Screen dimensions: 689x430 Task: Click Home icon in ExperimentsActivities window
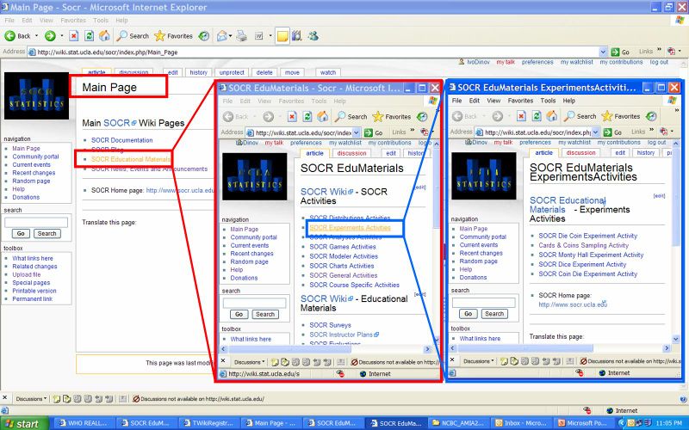tap(551, 116)
